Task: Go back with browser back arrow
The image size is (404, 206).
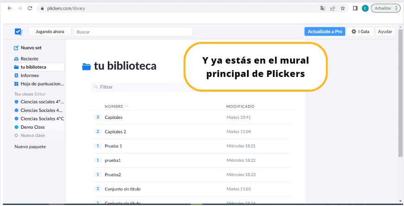Action: tap(10, 8)
